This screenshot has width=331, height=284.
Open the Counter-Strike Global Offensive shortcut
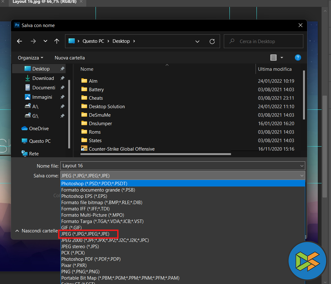[x=121, y=149]
